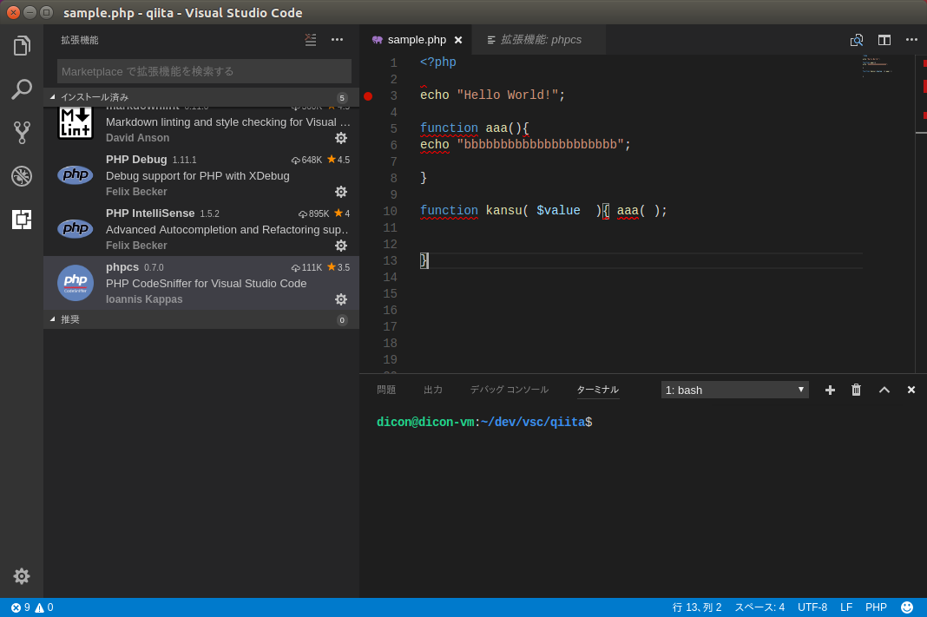Image resolution: width=927 pixels, height=617 pixels.
Task: Open the feedback smiley in the status bar
Action: coord(907,607)
